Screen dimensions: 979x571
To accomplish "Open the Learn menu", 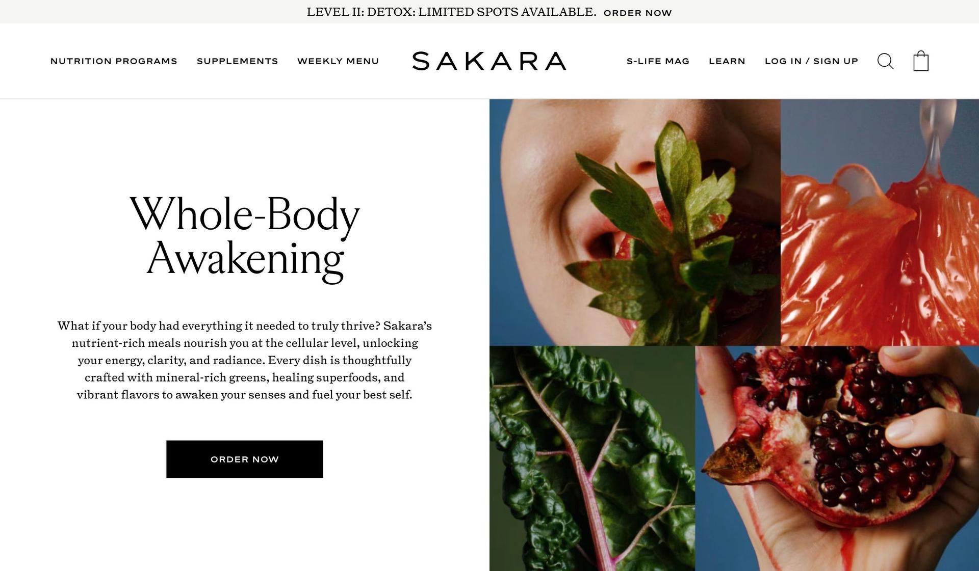I will pyautogui.click(x=727, y=61).
